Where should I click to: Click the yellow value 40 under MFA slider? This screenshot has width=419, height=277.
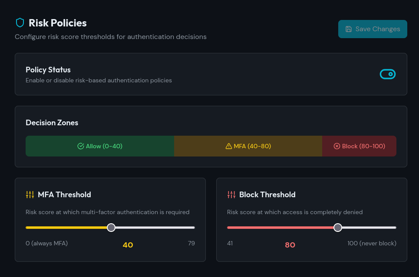tap(128, 245)
